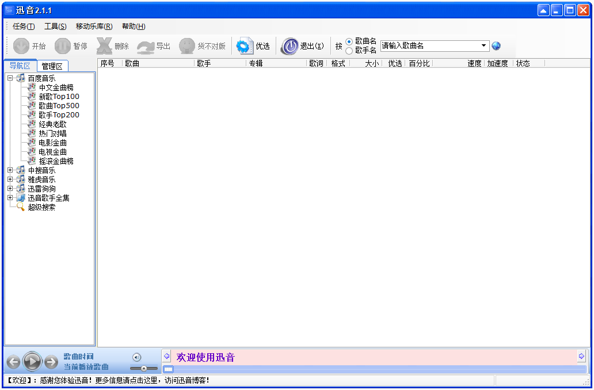Open the 任务(T) menu
The image size is (594, 390).
coord(24,26)
